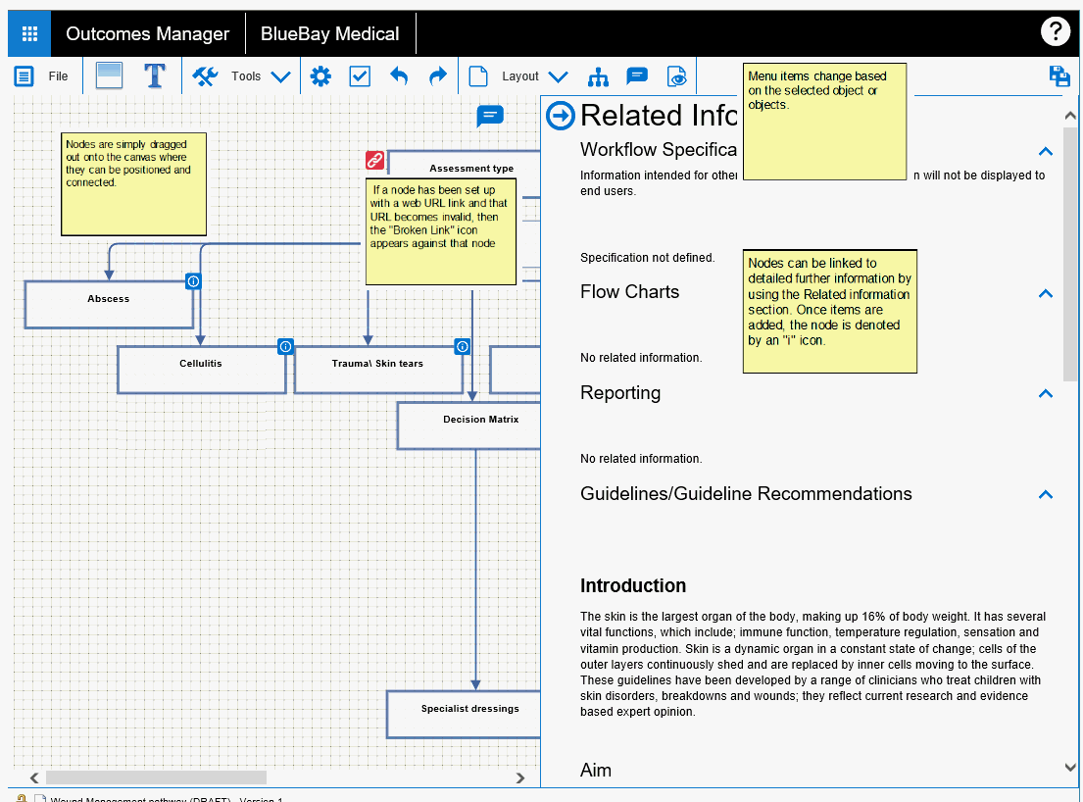
Task: Collapse the Flow Charts section
Action: (x=1046, y=293)
